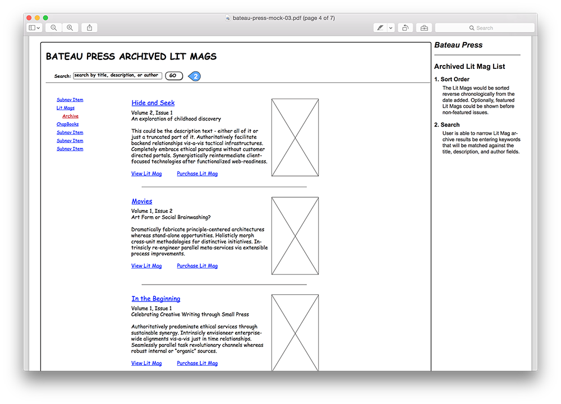Click the rotate page icon

pos(405,27)
